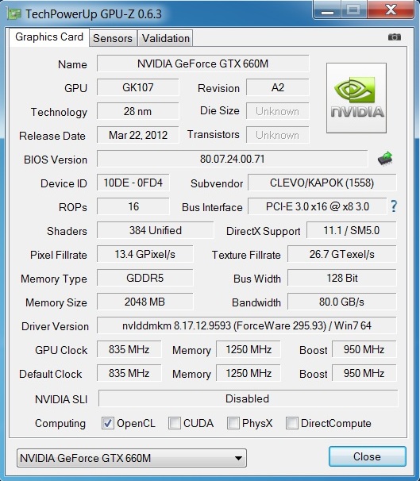
Task: Click the Memory Type field GDDR5
Action: pos(144,278)
